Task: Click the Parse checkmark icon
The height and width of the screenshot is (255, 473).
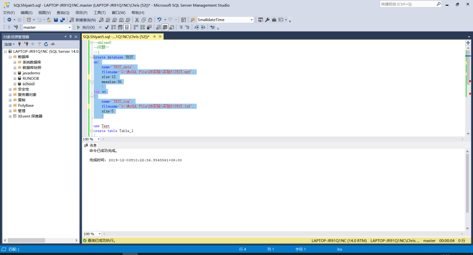Action: 107,28
